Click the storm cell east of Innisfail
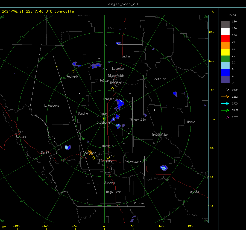Image resolution: width=246 pixels, height=230 pixels. click(120, 104)
